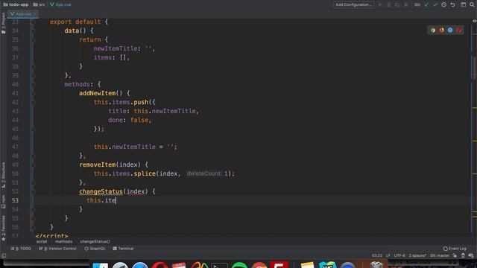Open in Chrome browser preview icon
Image resolution: width=477 pixels, height=268 pixels.
click(x=433, y=30)
